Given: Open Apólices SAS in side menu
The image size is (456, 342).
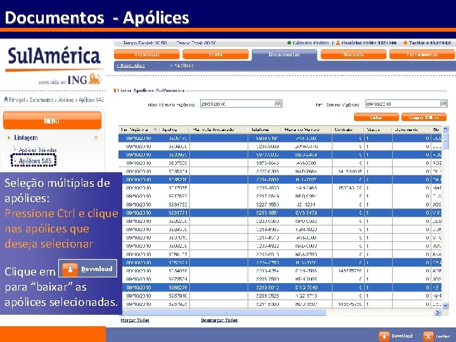Looking at the screenshot, I should [35, 161].
